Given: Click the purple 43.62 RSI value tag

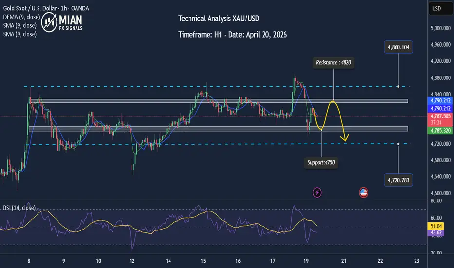Looking at the screenshot, I should (436, 232).
